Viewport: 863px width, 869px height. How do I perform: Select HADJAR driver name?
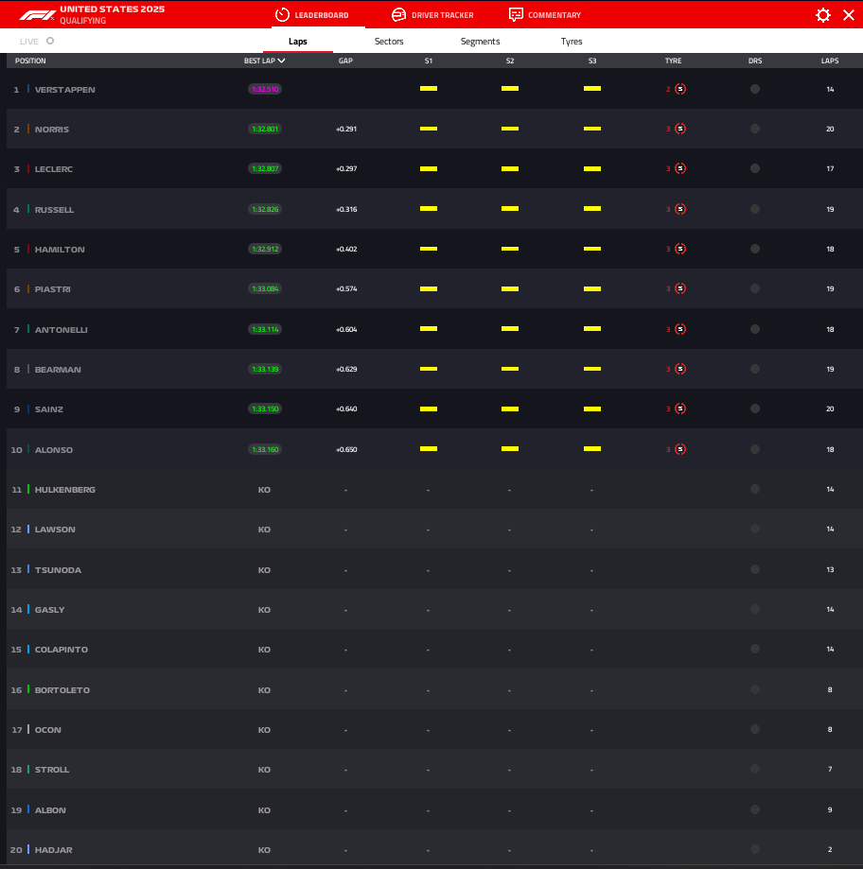53,850
